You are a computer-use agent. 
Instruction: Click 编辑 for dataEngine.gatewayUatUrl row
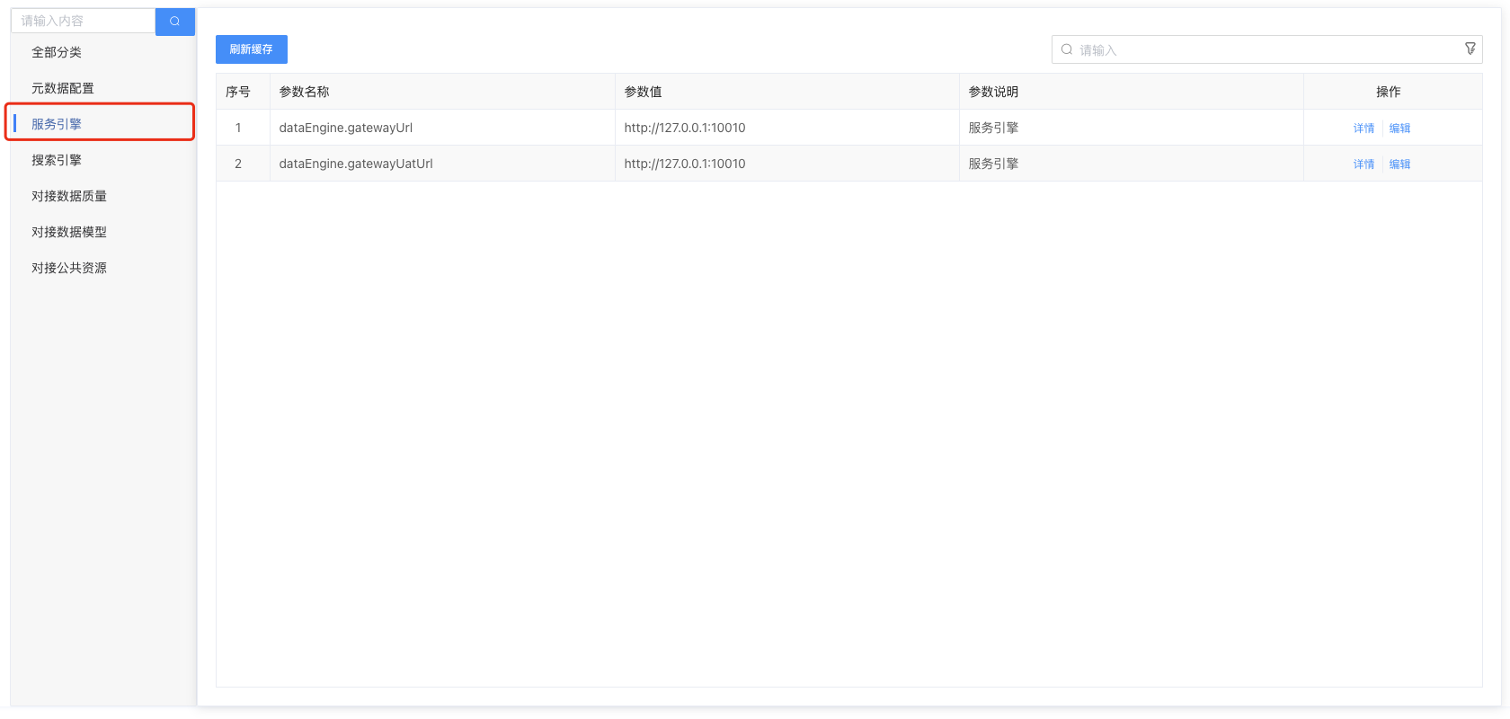tap(1399, 164)
